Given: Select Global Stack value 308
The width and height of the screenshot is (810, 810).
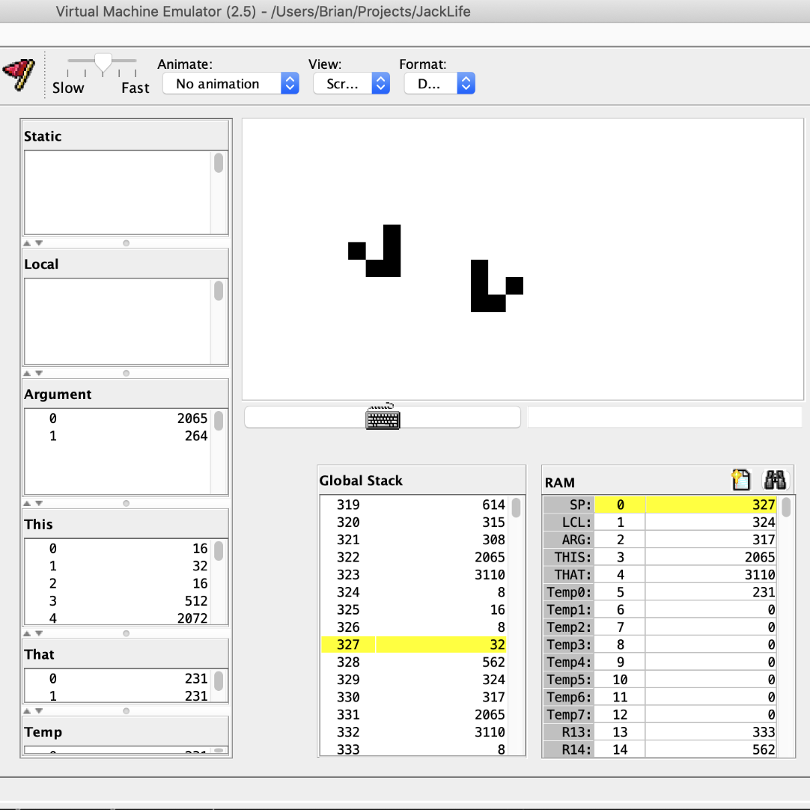Looking at the screenshot, I should (493, 539).
